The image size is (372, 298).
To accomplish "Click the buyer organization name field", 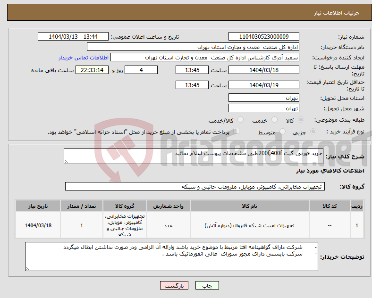I will [193, 47].
